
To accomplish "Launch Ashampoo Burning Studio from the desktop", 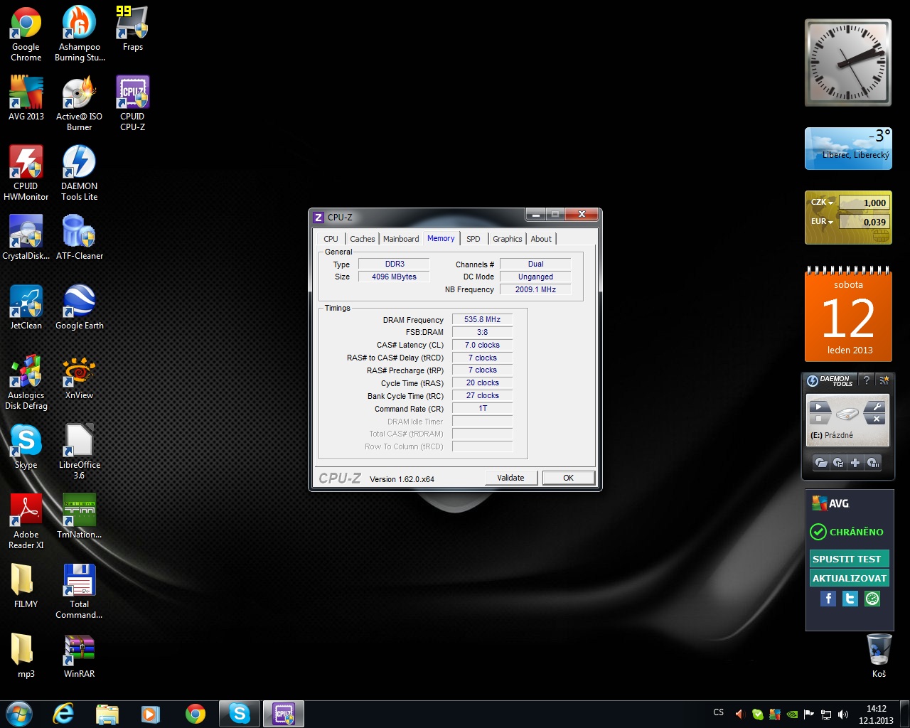I will point(80,34).
